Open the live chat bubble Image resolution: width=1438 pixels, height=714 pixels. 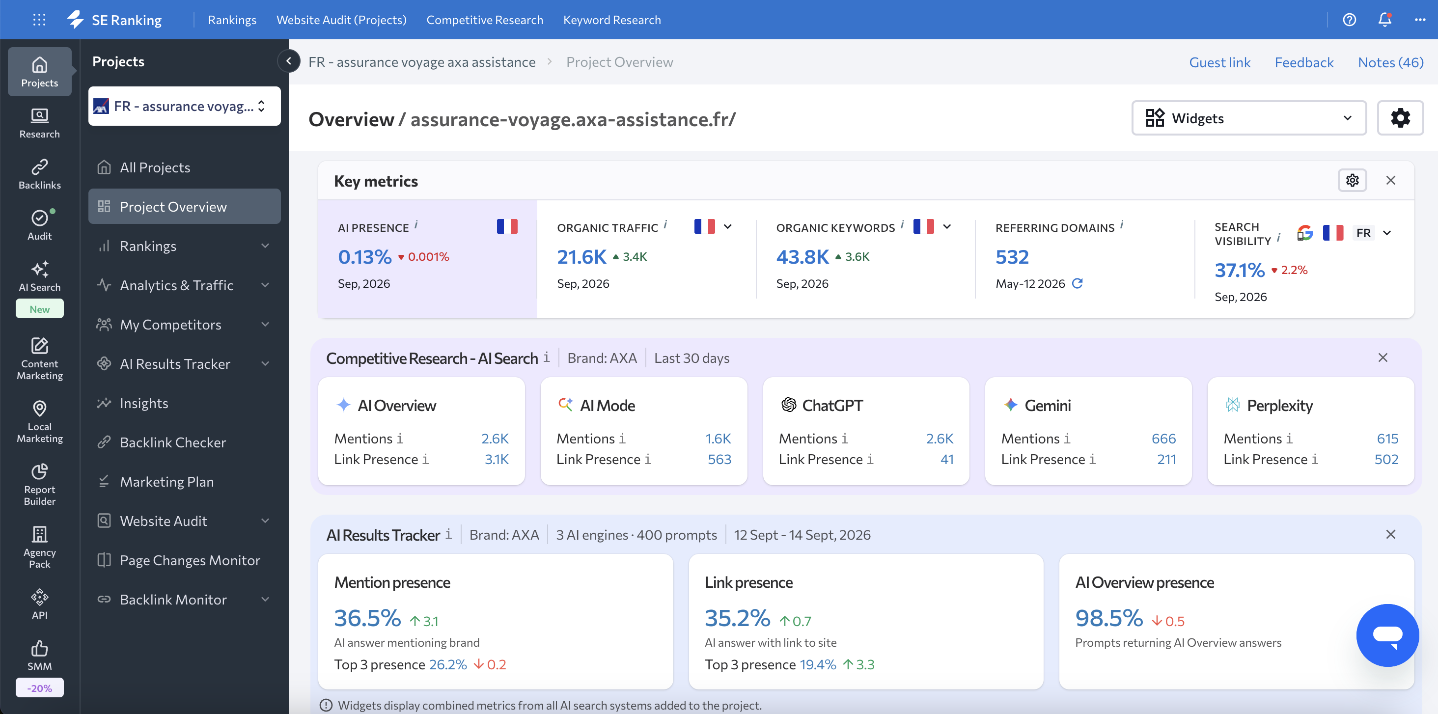point(1387,635)
